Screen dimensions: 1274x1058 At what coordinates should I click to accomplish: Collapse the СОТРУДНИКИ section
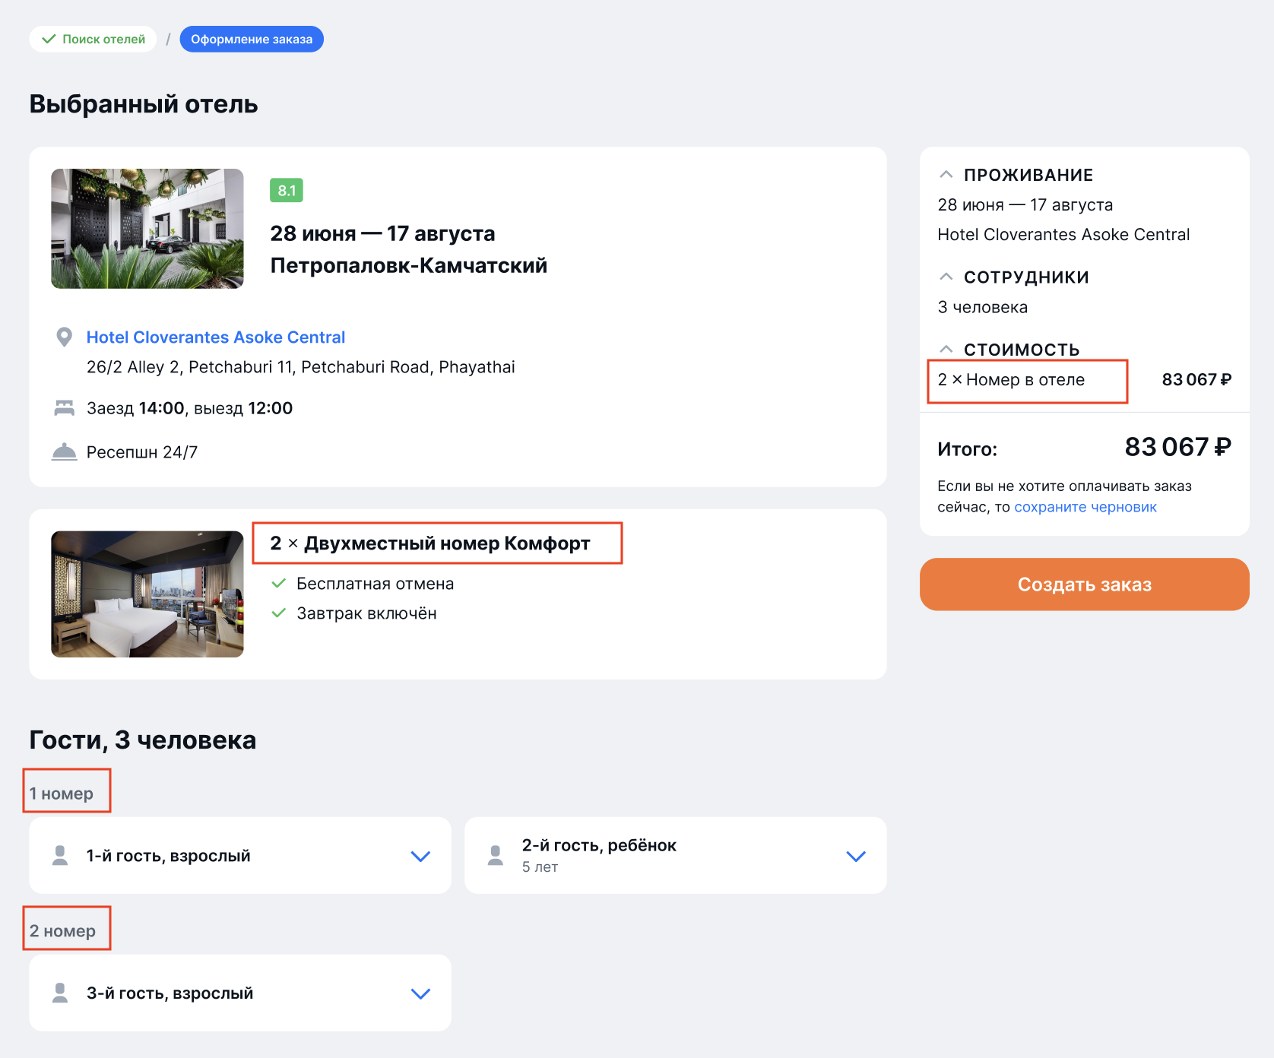[x=946, y=277]
